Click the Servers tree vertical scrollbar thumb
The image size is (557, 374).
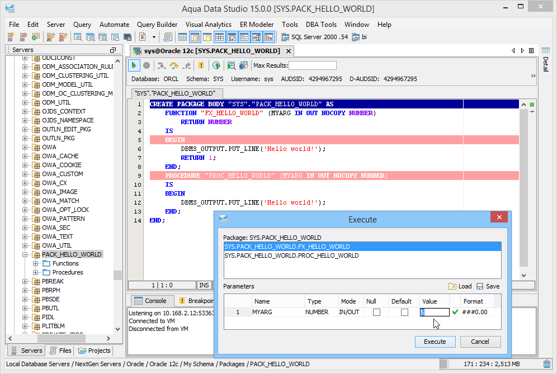pos(117,275)
